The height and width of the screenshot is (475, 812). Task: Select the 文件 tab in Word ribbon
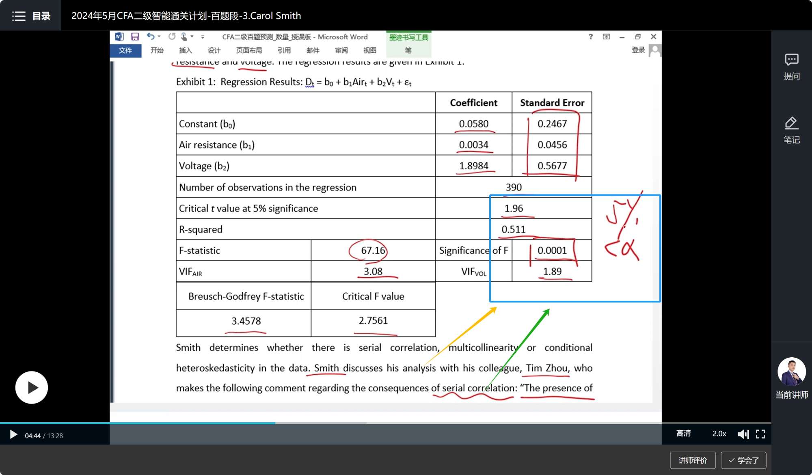125,50
